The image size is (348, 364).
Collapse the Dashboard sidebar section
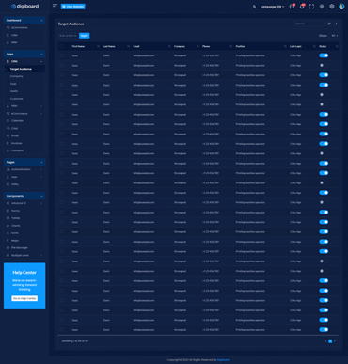click(24, 21)
